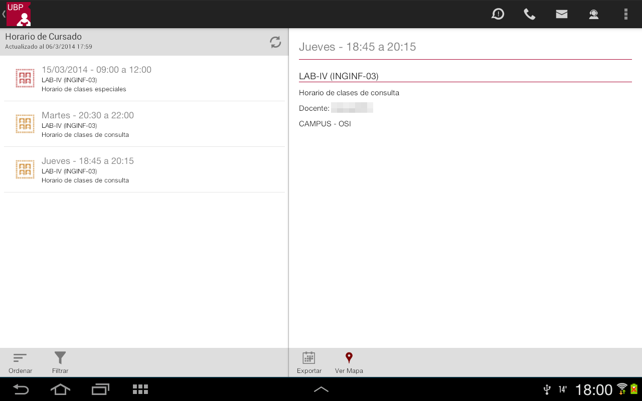Open the Filtrar filter option
Image resolution: width=642 pixels, height=401 pixels.
60,363
